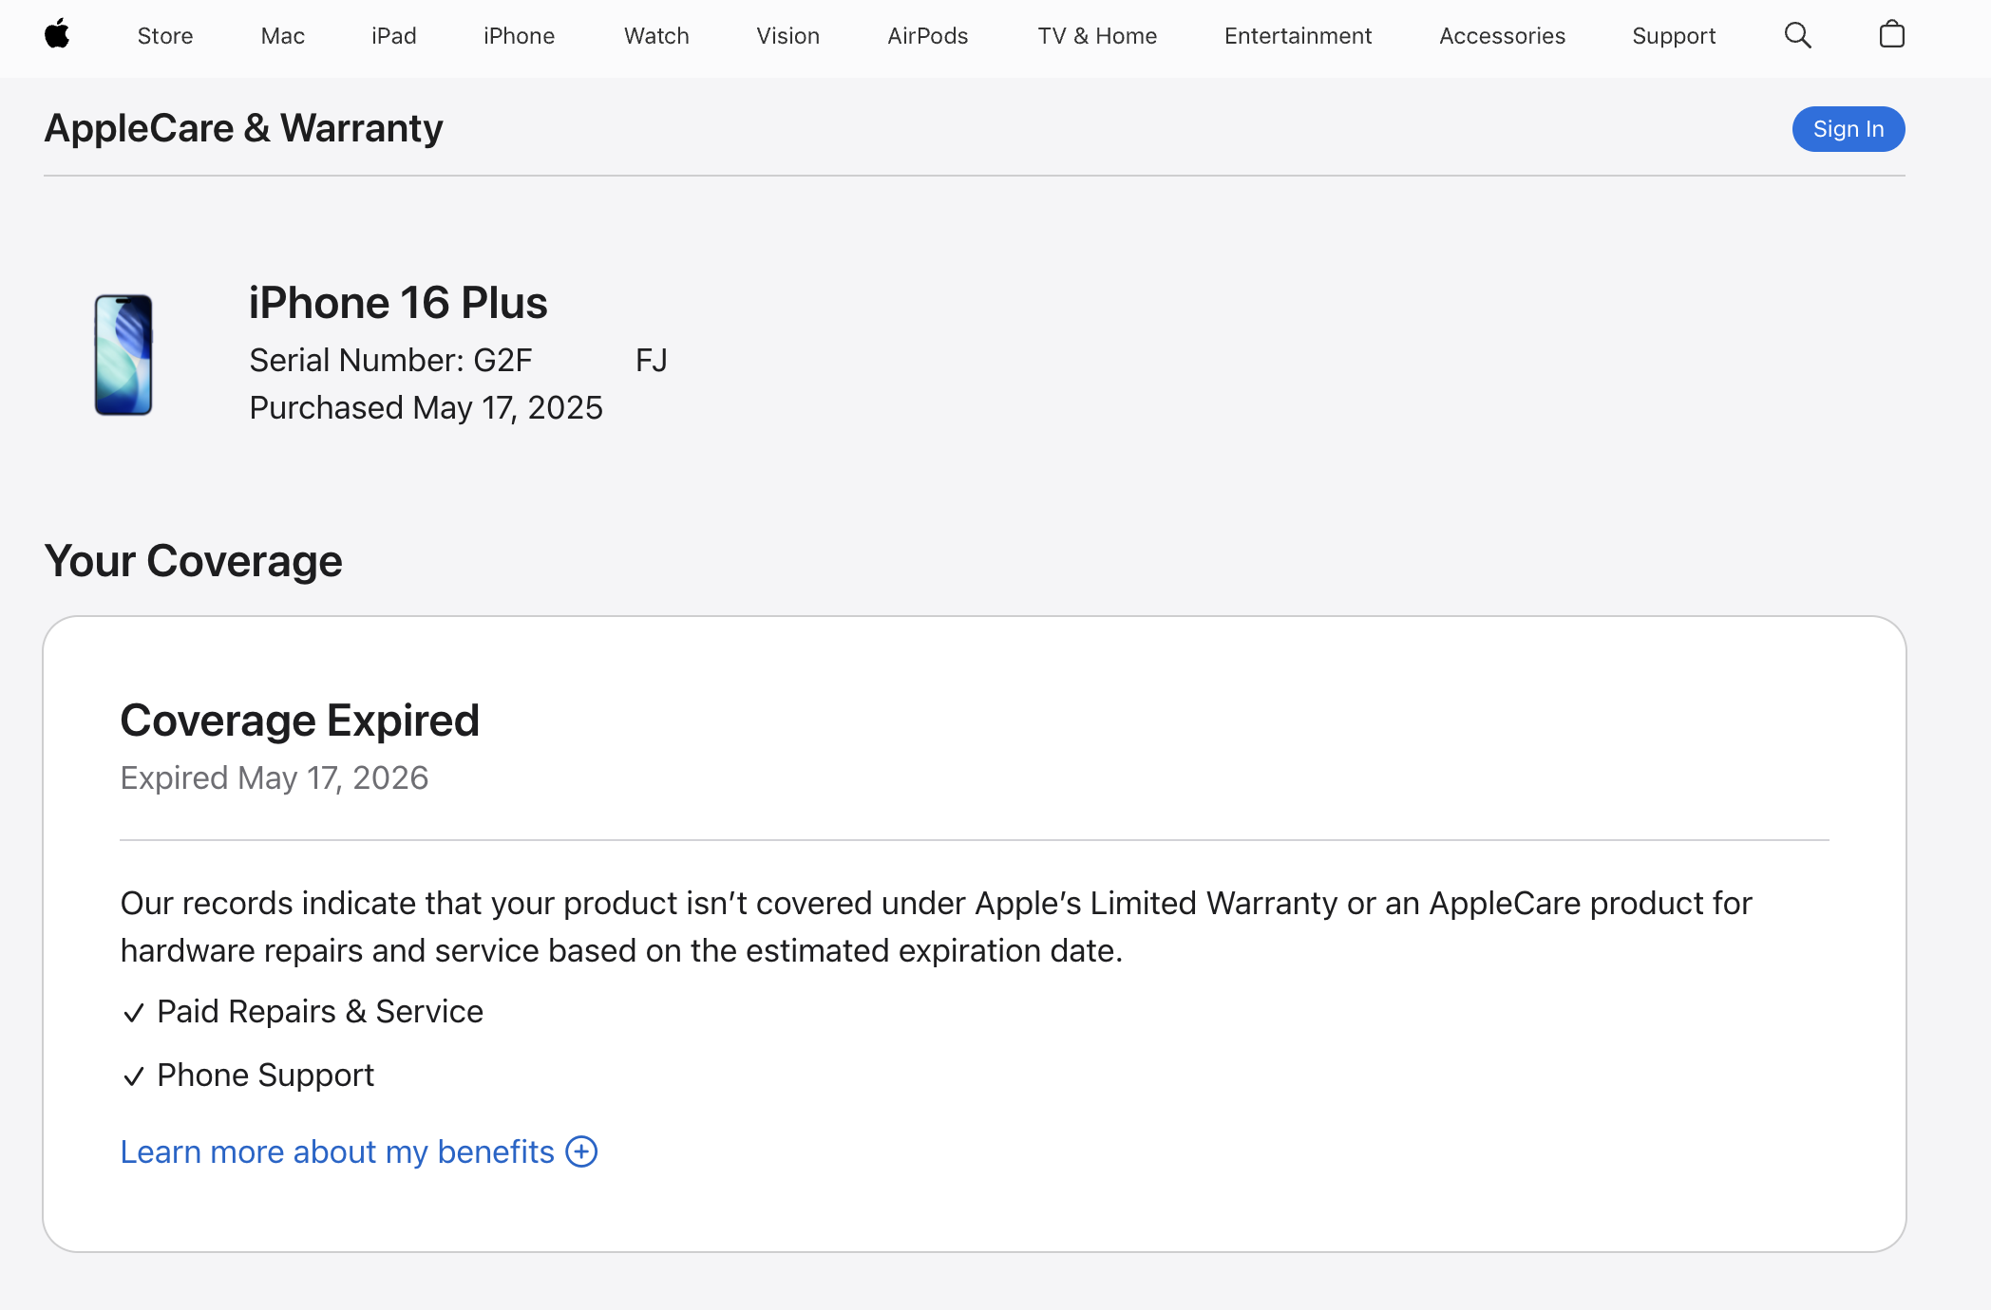Screen dimensions: 1991x1310
Task: Open the Vision menu
Action: click(x=787, y=36)
